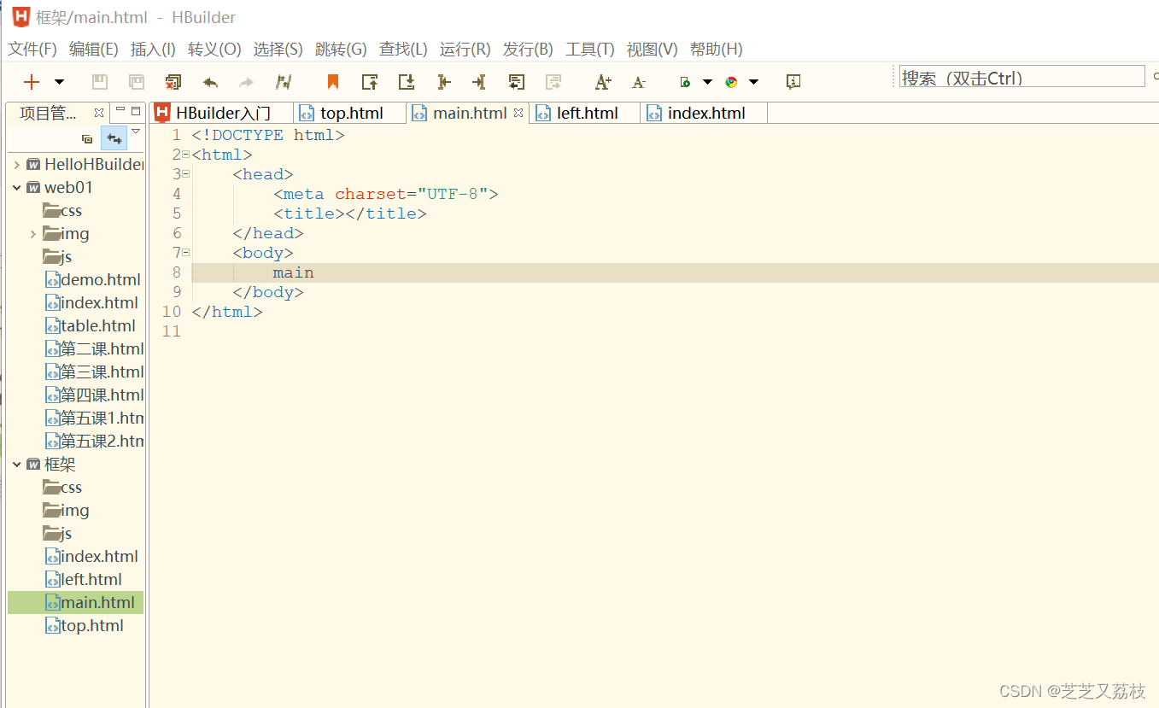Click the Undo arrow icon
This screenshot has width=1159, height=708.
point(210,82)
